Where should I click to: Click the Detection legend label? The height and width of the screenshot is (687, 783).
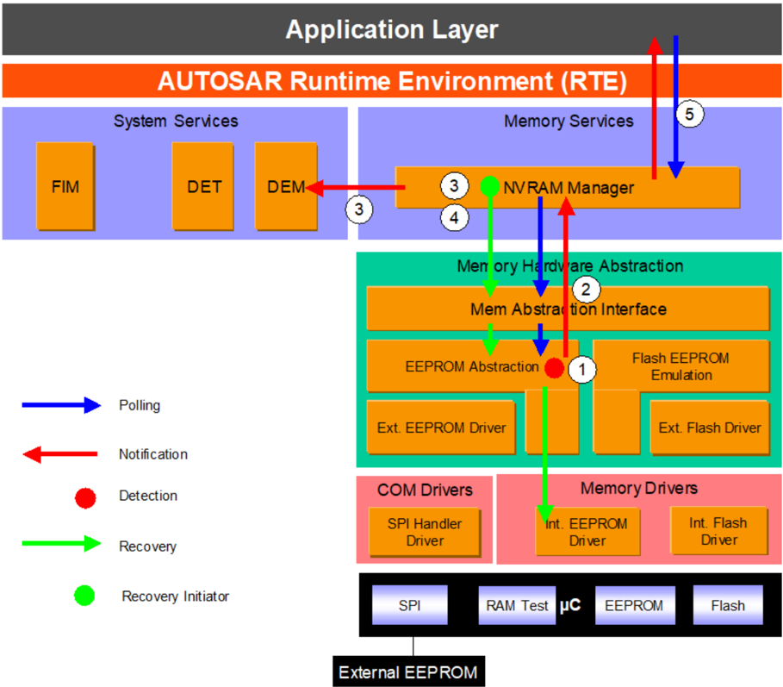148,495
